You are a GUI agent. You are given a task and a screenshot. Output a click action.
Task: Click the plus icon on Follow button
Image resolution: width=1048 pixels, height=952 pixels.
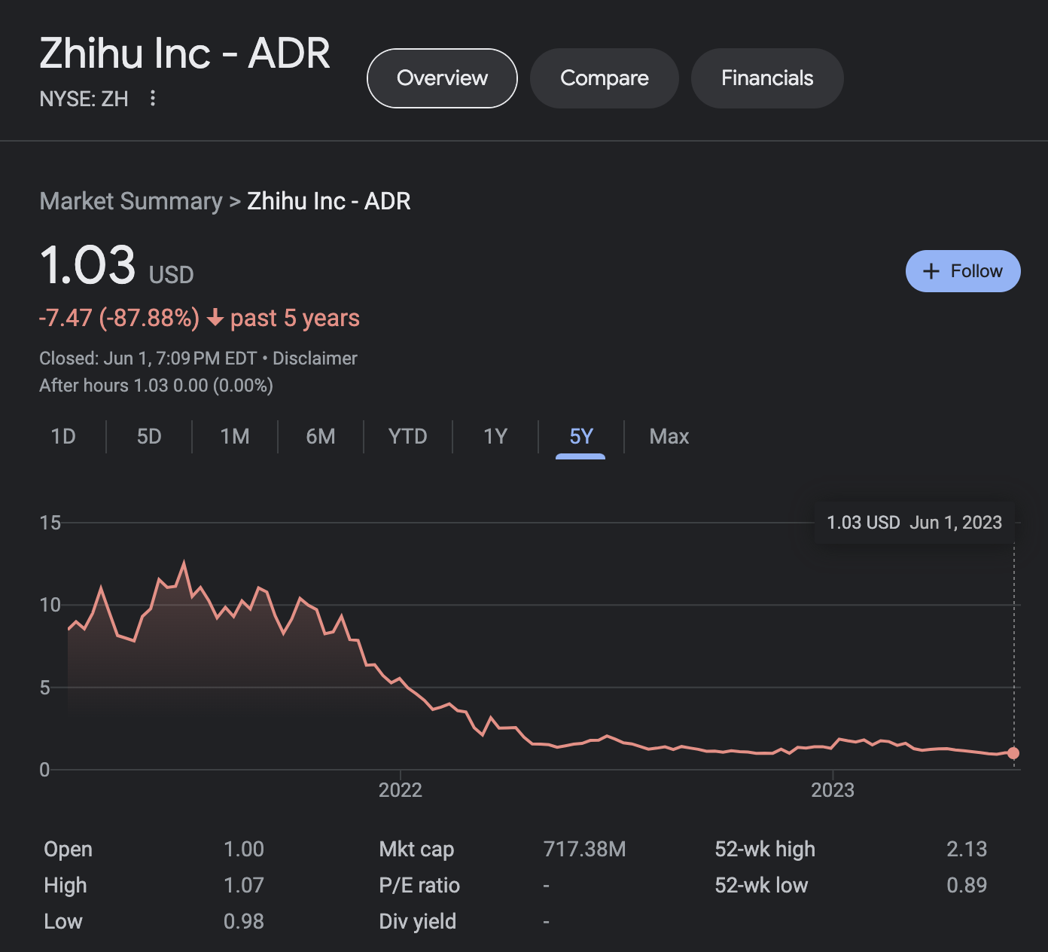tap(931, 271)
